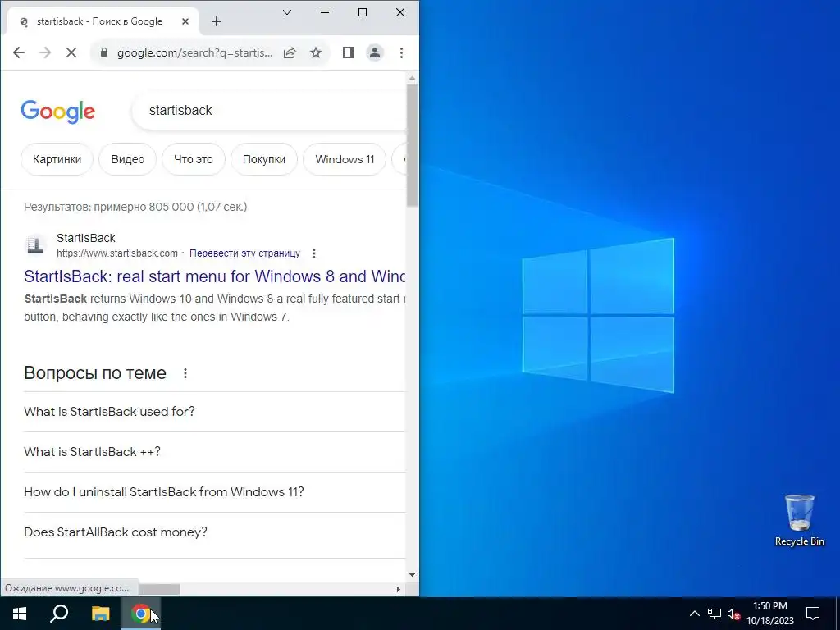Share this page icon in address bar
The width and height of the screenshot is (840, 630).
[290, 52]
